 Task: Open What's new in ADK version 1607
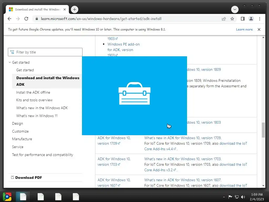point(183,180)
